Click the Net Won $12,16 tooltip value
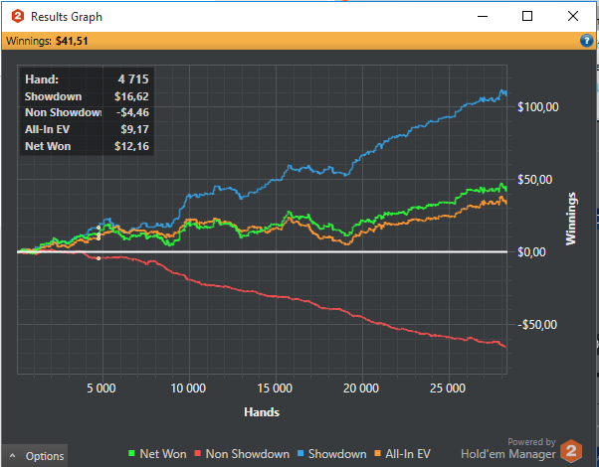The height and width of the screenshot is (467, 599). tap(131, 146)
